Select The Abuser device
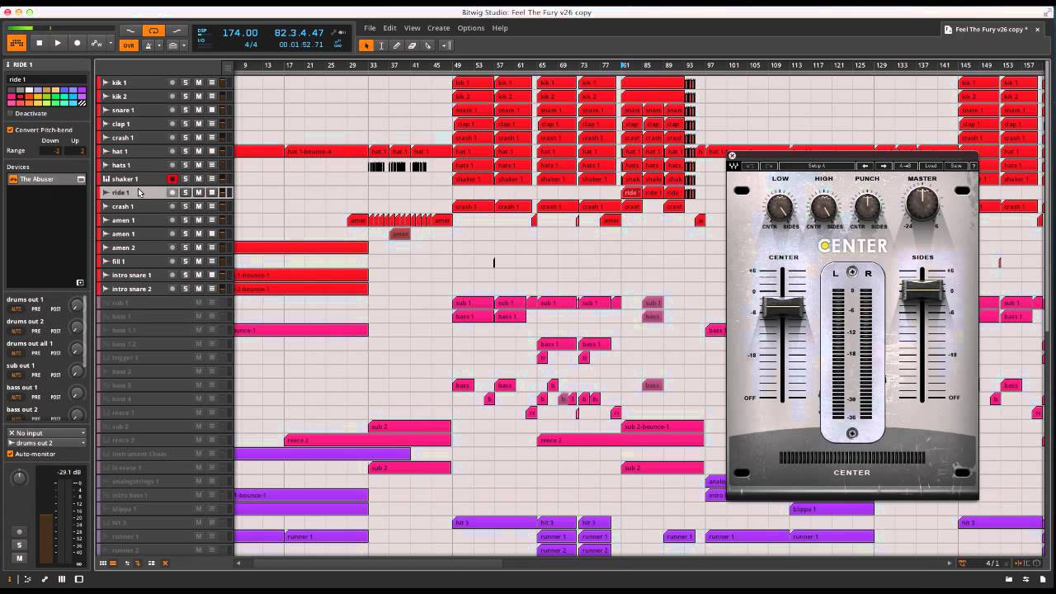The image size is (1056, 594). click(46, 179)
